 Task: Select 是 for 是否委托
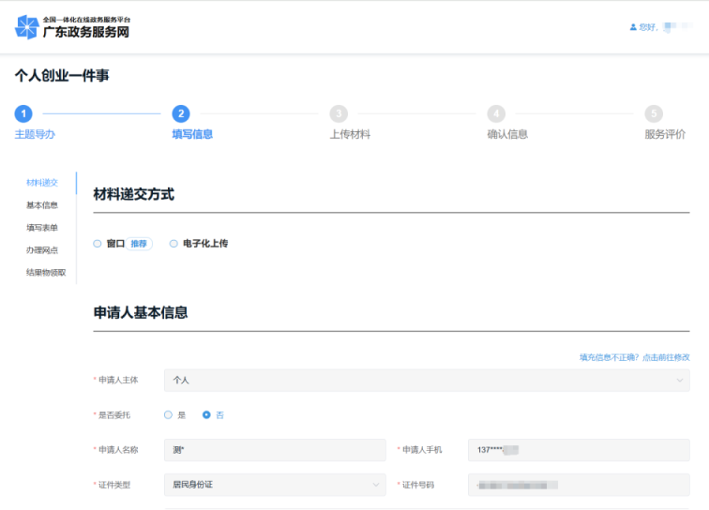coord(168,415)
